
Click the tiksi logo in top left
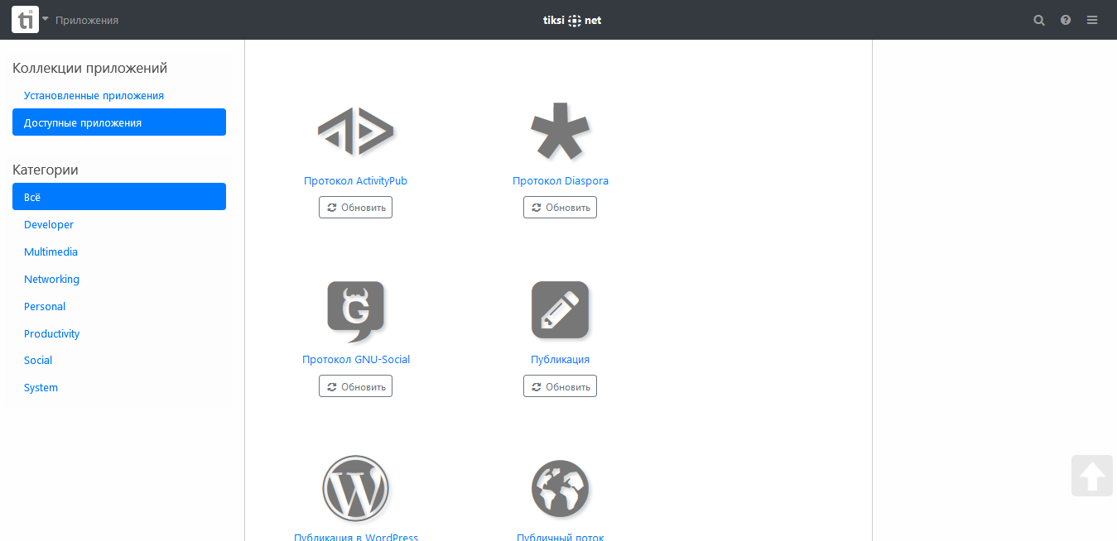click(25, 20)
